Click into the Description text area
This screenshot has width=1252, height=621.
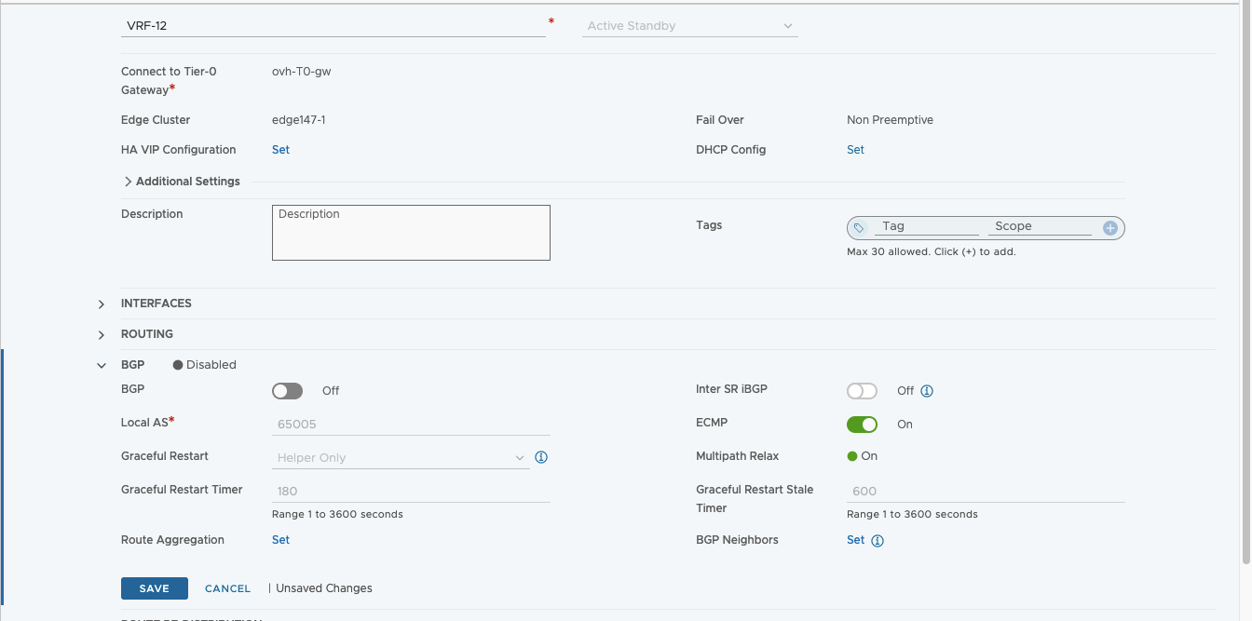pyautogui.click(x=411, y=233)
